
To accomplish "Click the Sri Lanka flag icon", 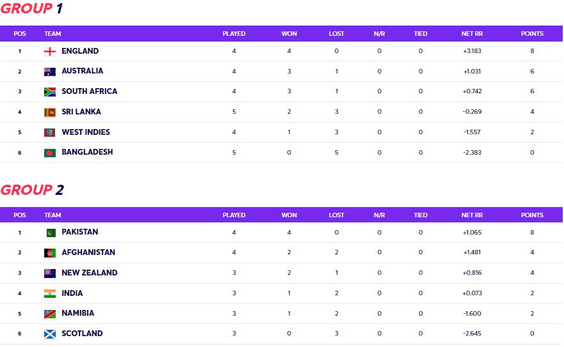I will point(50,112).
